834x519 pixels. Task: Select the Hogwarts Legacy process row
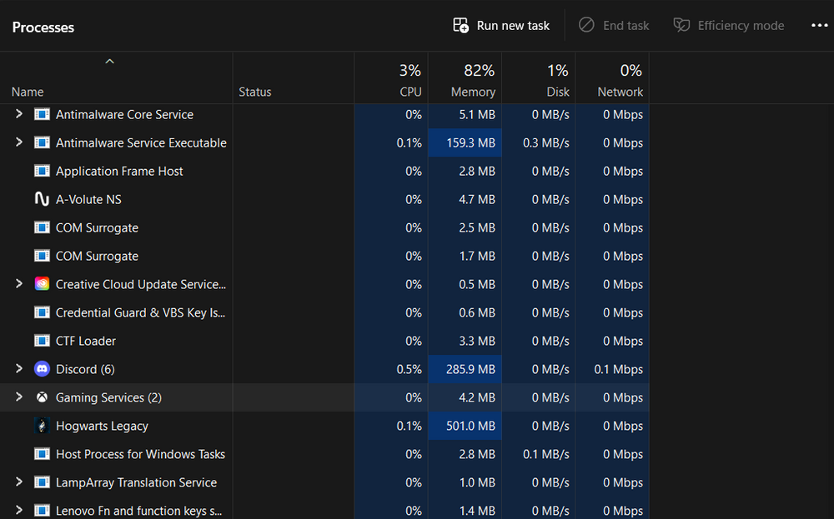click(x=324, y=426)
